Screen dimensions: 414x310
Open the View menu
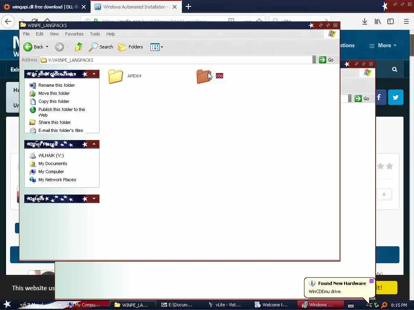pyautogui.click(x=54, y=34)
